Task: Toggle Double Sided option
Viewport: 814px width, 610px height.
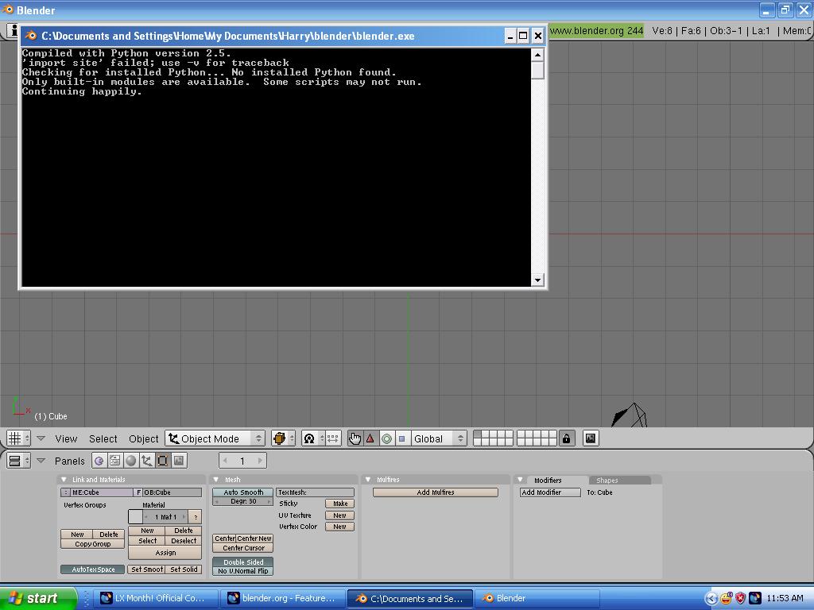Action: pos(243,562)
